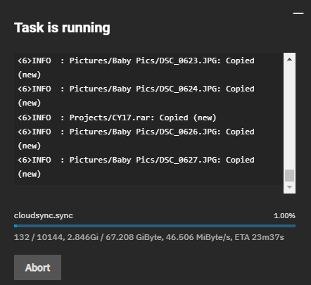Minimize the task dialog with the dash icon

pos(298,13)
